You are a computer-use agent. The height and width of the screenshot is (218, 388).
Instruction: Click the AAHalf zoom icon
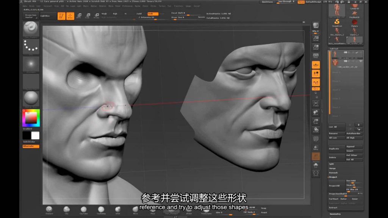316,47
